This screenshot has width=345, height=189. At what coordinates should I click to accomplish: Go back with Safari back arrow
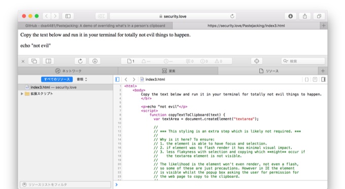pos(47,16)
